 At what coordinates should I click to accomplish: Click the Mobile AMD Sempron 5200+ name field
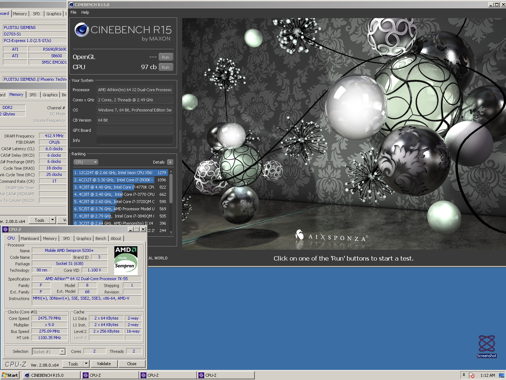[69, 250]
